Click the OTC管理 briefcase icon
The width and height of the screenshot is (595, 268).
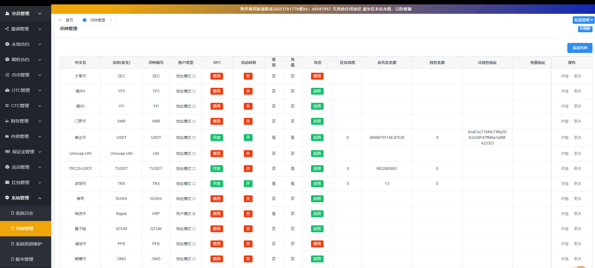(7, 90)
